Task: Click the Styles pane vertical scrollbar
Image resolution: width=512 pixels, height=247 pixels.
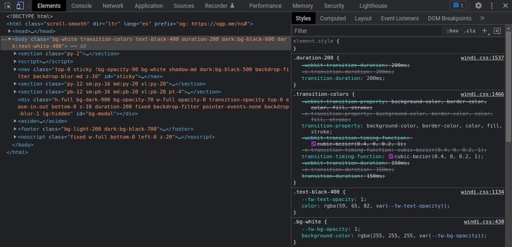Action: (x=508, y=86)
